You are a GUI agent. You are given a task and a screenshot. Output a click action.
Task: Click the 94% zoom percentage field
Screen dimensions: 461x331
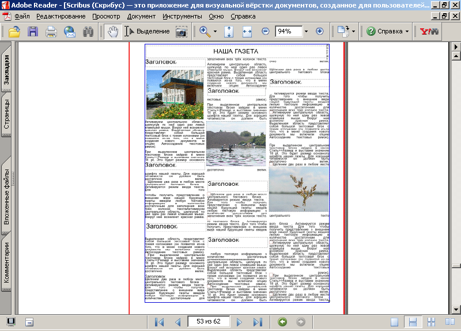point(288,31)
